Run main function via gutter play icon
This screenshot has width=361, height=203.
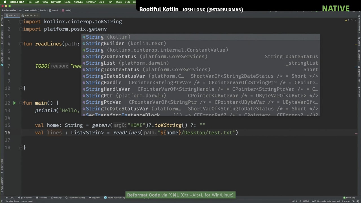(x=14, y=103)
